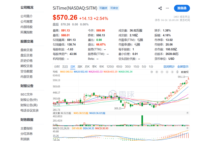Click the chart reset arrow icon
Screen dimensions: 198x141
coord(152,72)
